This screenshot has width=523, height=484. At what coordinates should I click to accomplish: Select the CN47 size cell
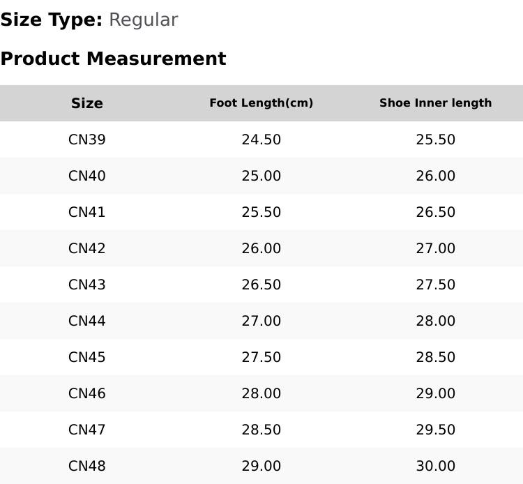pos(86,430)
